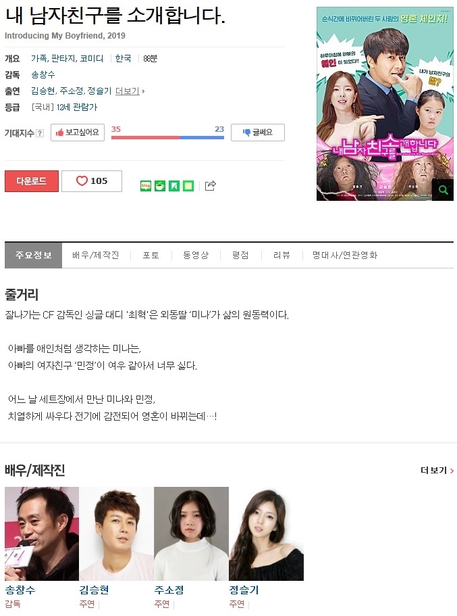The height and width of the screenshot is (616, 457).
Task: Click the question mark help icon beside 기대지수
Action: click(x=40, y=133)
